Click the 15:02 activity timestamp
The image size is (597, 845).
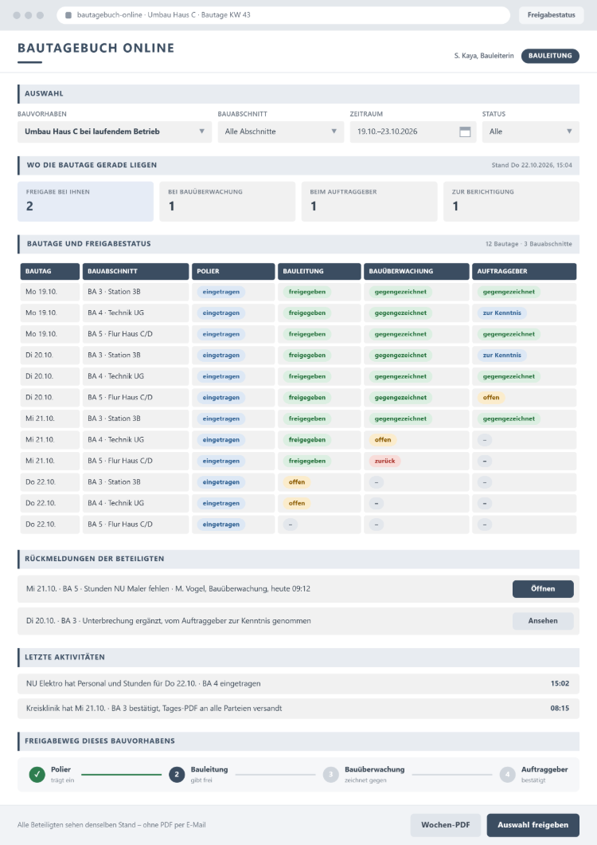tap(560, 683)
